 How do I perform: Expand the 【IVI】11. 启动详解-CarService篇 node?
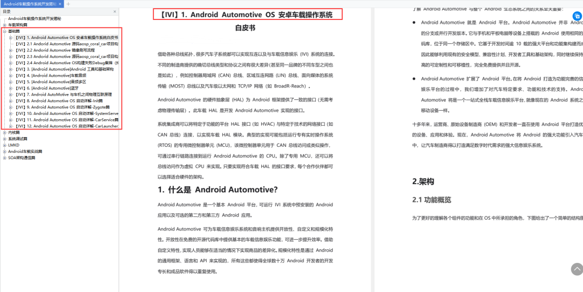point(10,119)
